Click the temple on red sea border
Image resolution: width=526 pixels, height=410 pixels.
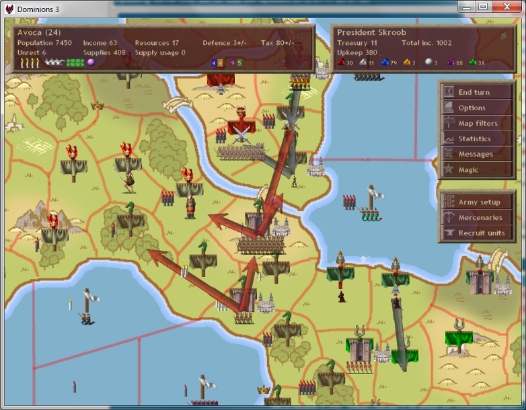pos(315,167)
